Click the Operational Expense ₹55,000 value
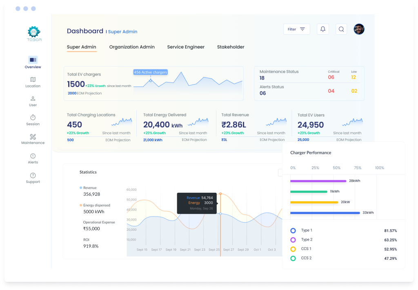The width and height of the screenshot is (418, 290). pyautogui.click(x=91, y=229)
